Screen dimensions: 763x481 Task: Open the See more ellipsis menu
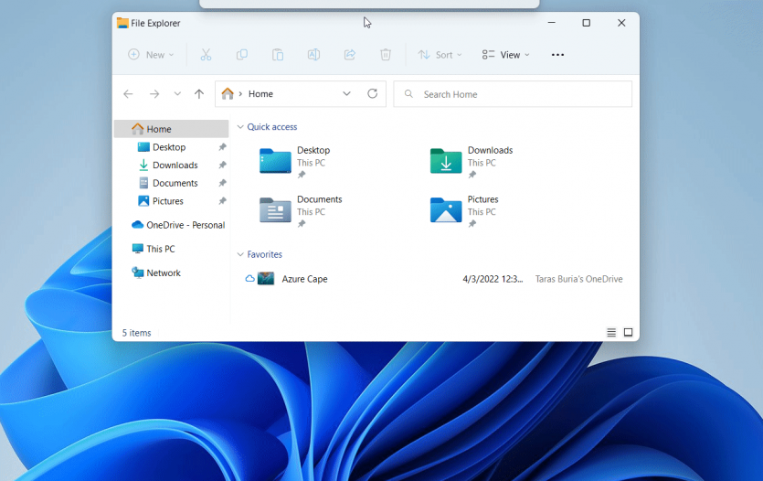557,55
